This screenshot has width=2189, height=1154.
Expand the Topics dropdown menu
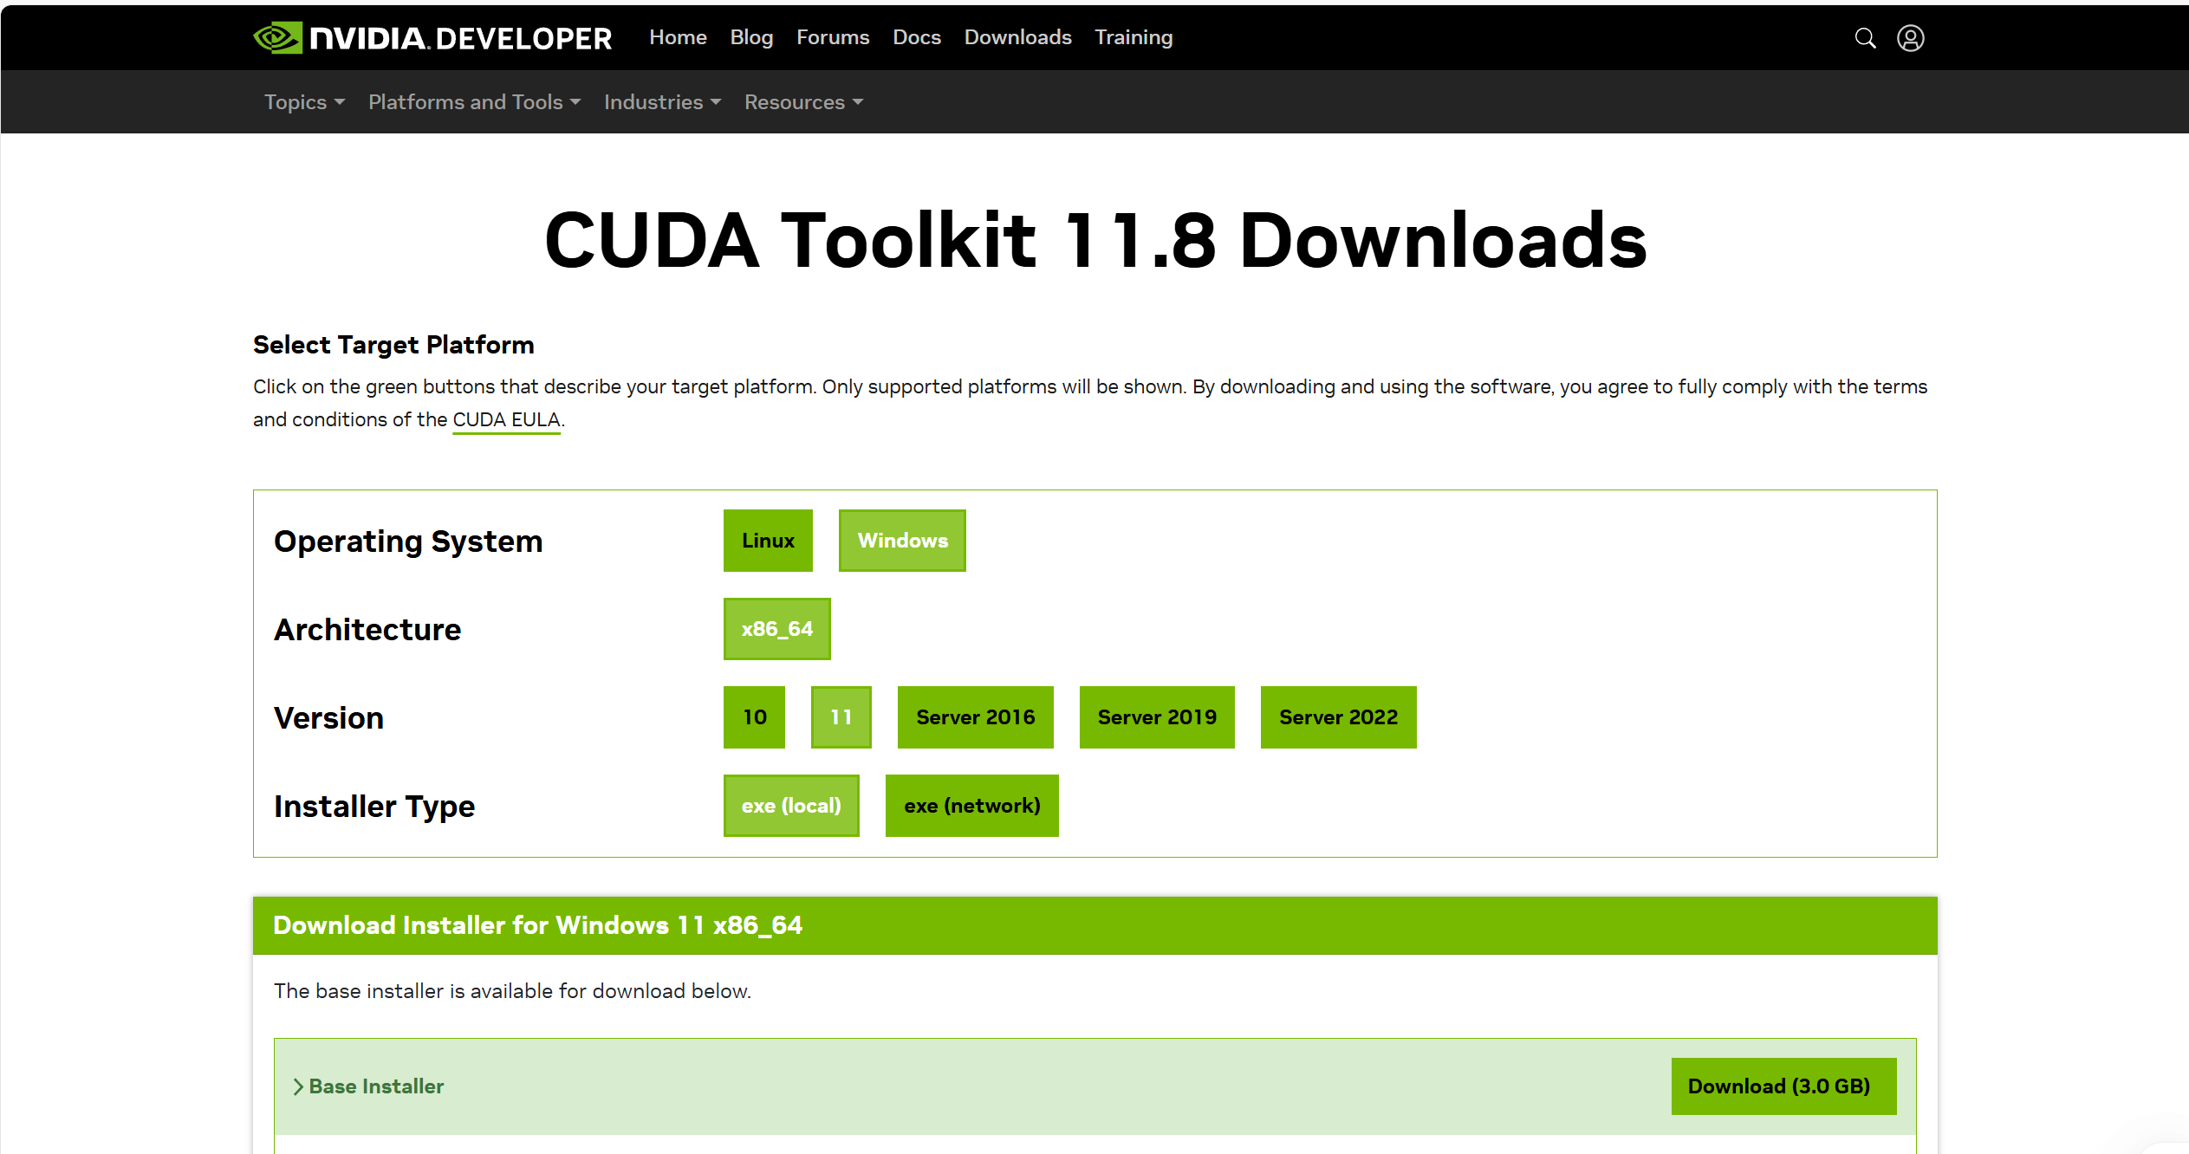pyautogui.click(x=304, y=102)
